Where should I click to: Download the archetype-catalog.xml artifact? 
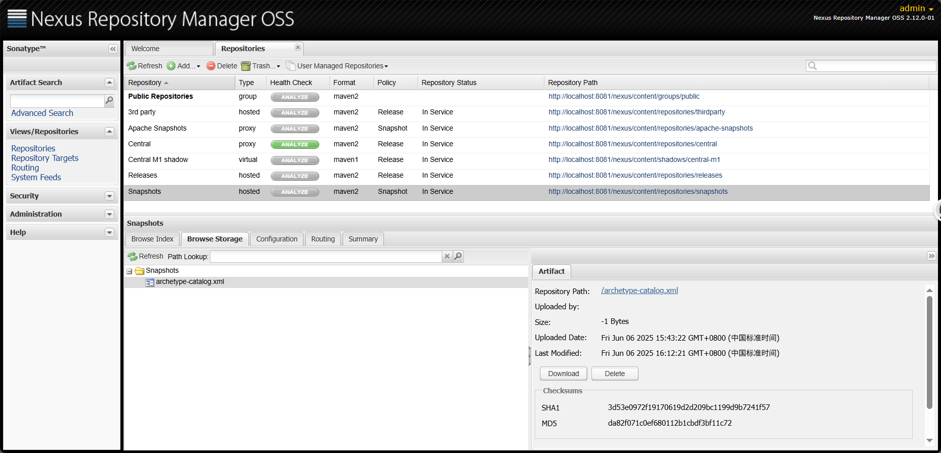(564, 374)
